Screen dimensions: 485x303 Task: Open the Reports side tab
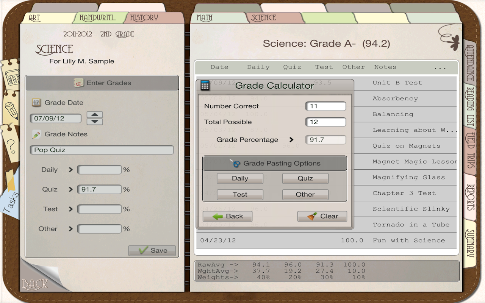(470, 197)
